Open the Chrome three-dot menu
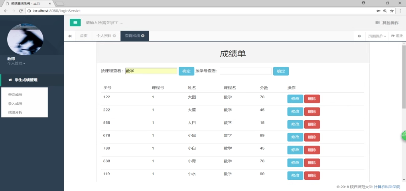The height and width of the screenshot is (191, 406). [x=400, y=11]
